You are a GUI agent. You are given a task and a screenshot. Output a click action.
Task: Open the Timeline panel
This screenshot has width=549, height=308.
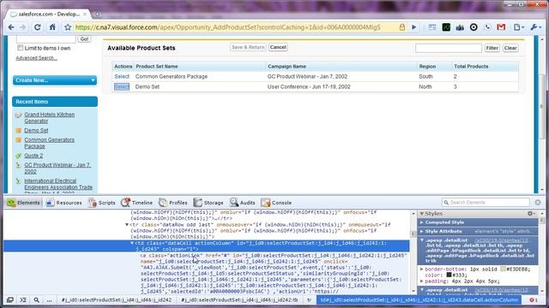click(136, 203)
